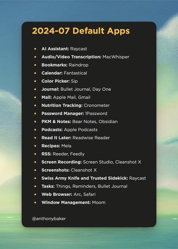Select the Web Browser: Arc, Safari item
Screen dimensions: 178x249
tap(69, 194)
